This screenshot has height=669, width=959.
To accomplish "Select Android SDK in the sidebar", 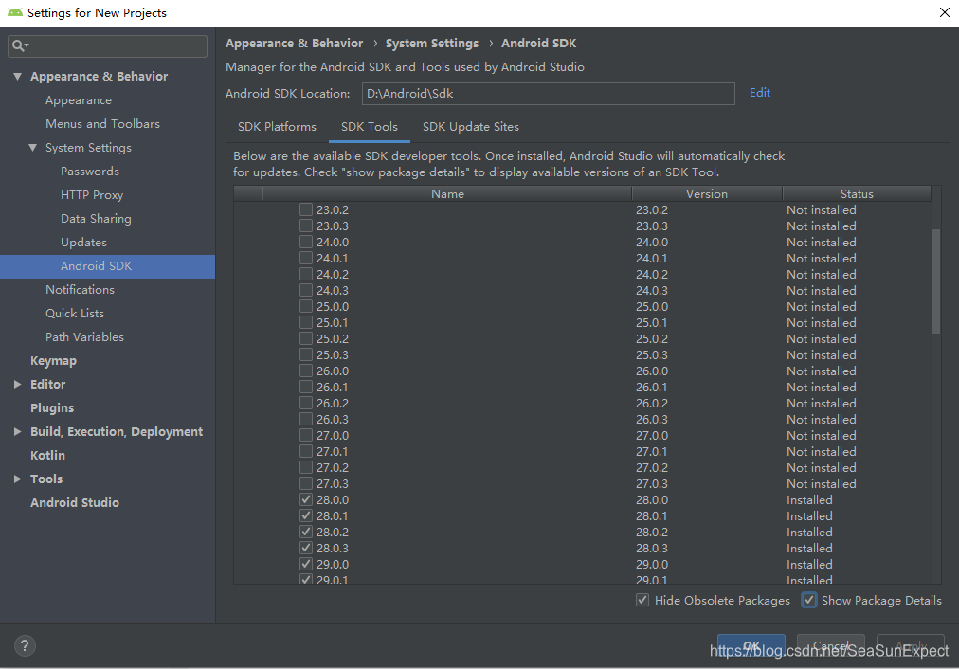I will [108, 266].
